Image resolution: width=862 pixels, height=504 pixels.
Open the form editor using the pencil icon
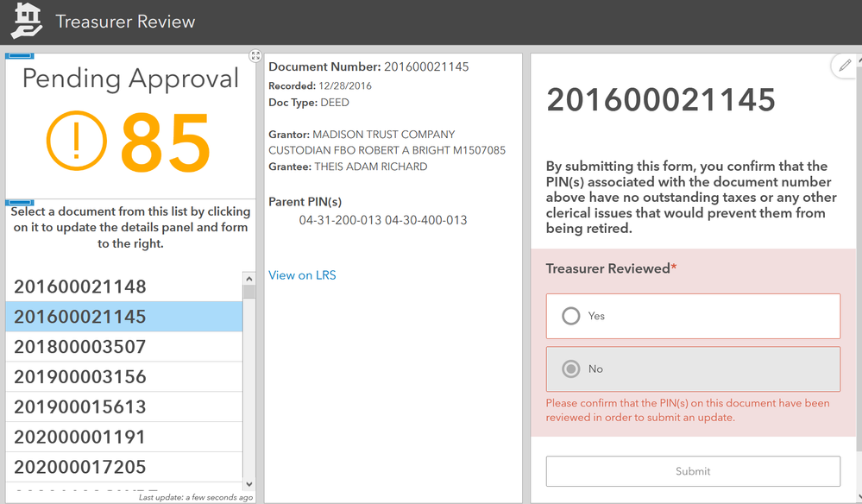pyautogui.click(x=845, y=66)
